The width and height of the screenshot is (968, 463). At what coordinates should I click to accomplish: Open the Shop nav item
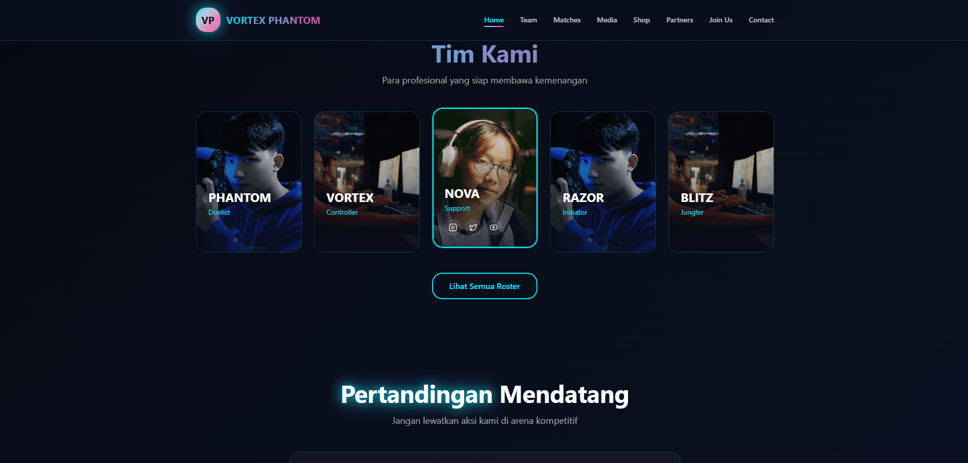[x=641, y=20]
